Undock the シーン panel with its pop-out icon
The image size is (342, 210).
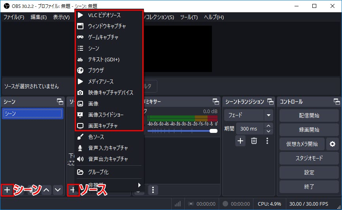(x=60, y=102)
